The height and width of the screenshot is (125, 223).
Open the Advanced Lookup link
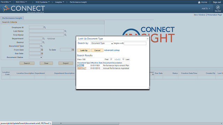(112, 50)
